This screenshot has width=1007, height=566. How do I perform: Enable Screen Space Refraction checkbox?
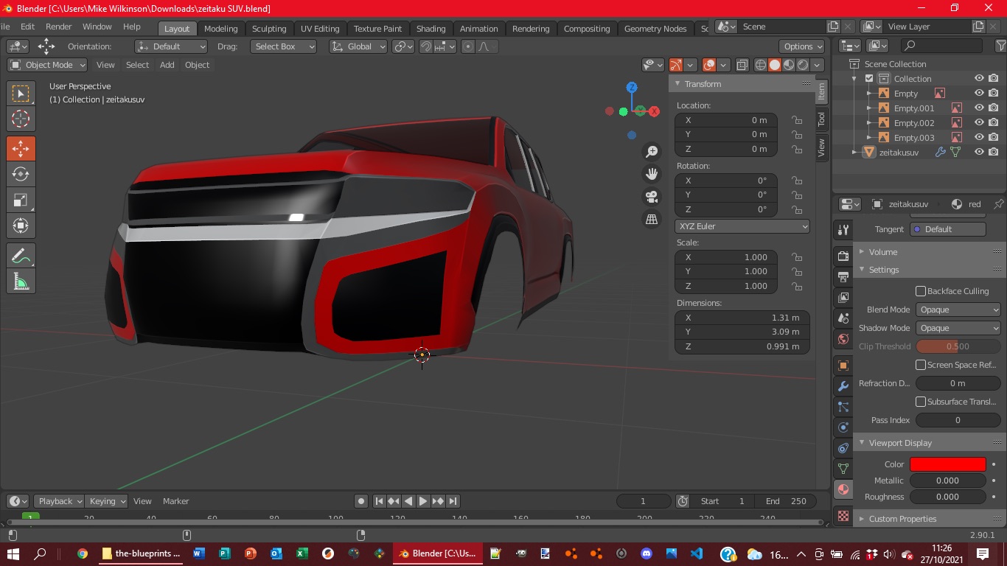tap(921, 365)
